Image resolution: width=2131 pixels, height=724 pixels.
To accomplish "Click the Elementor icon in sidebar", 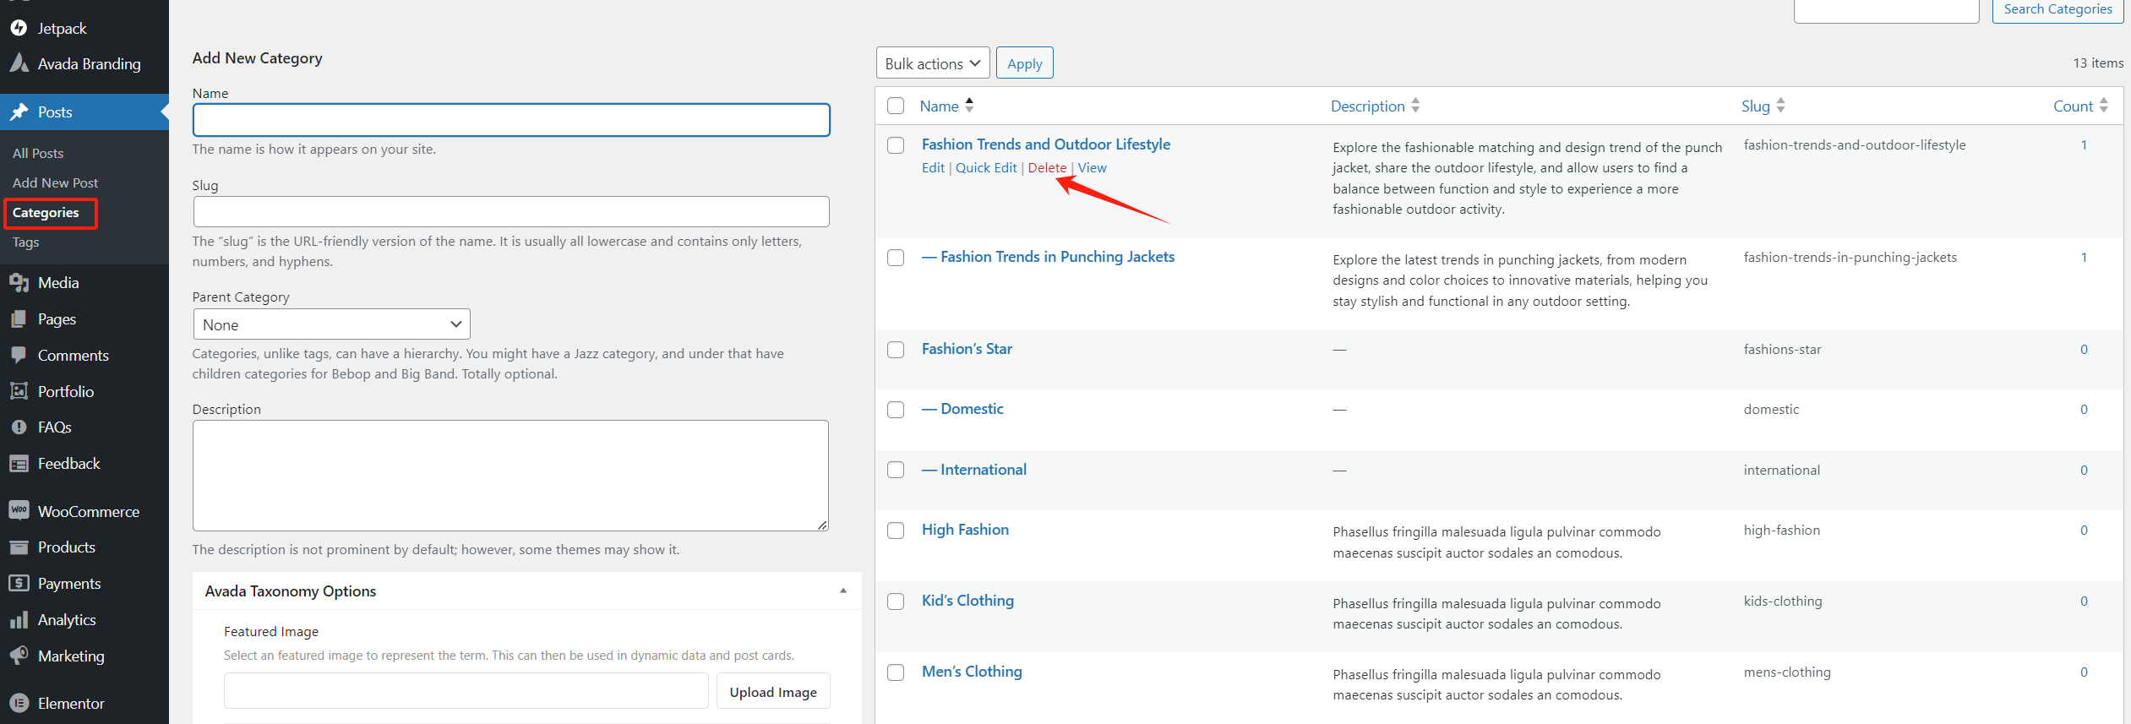I will [19, 703].
